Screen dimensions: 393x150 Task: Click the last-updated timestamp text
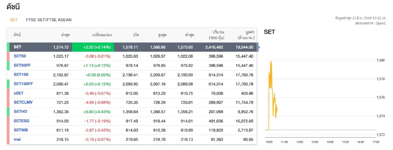[360, 18]
